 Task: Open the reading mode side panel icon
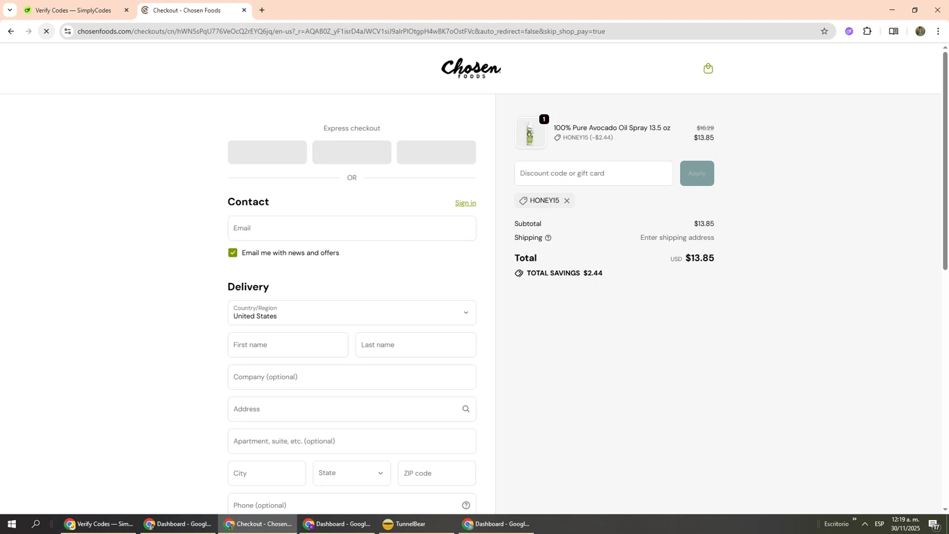coord(893,31)
